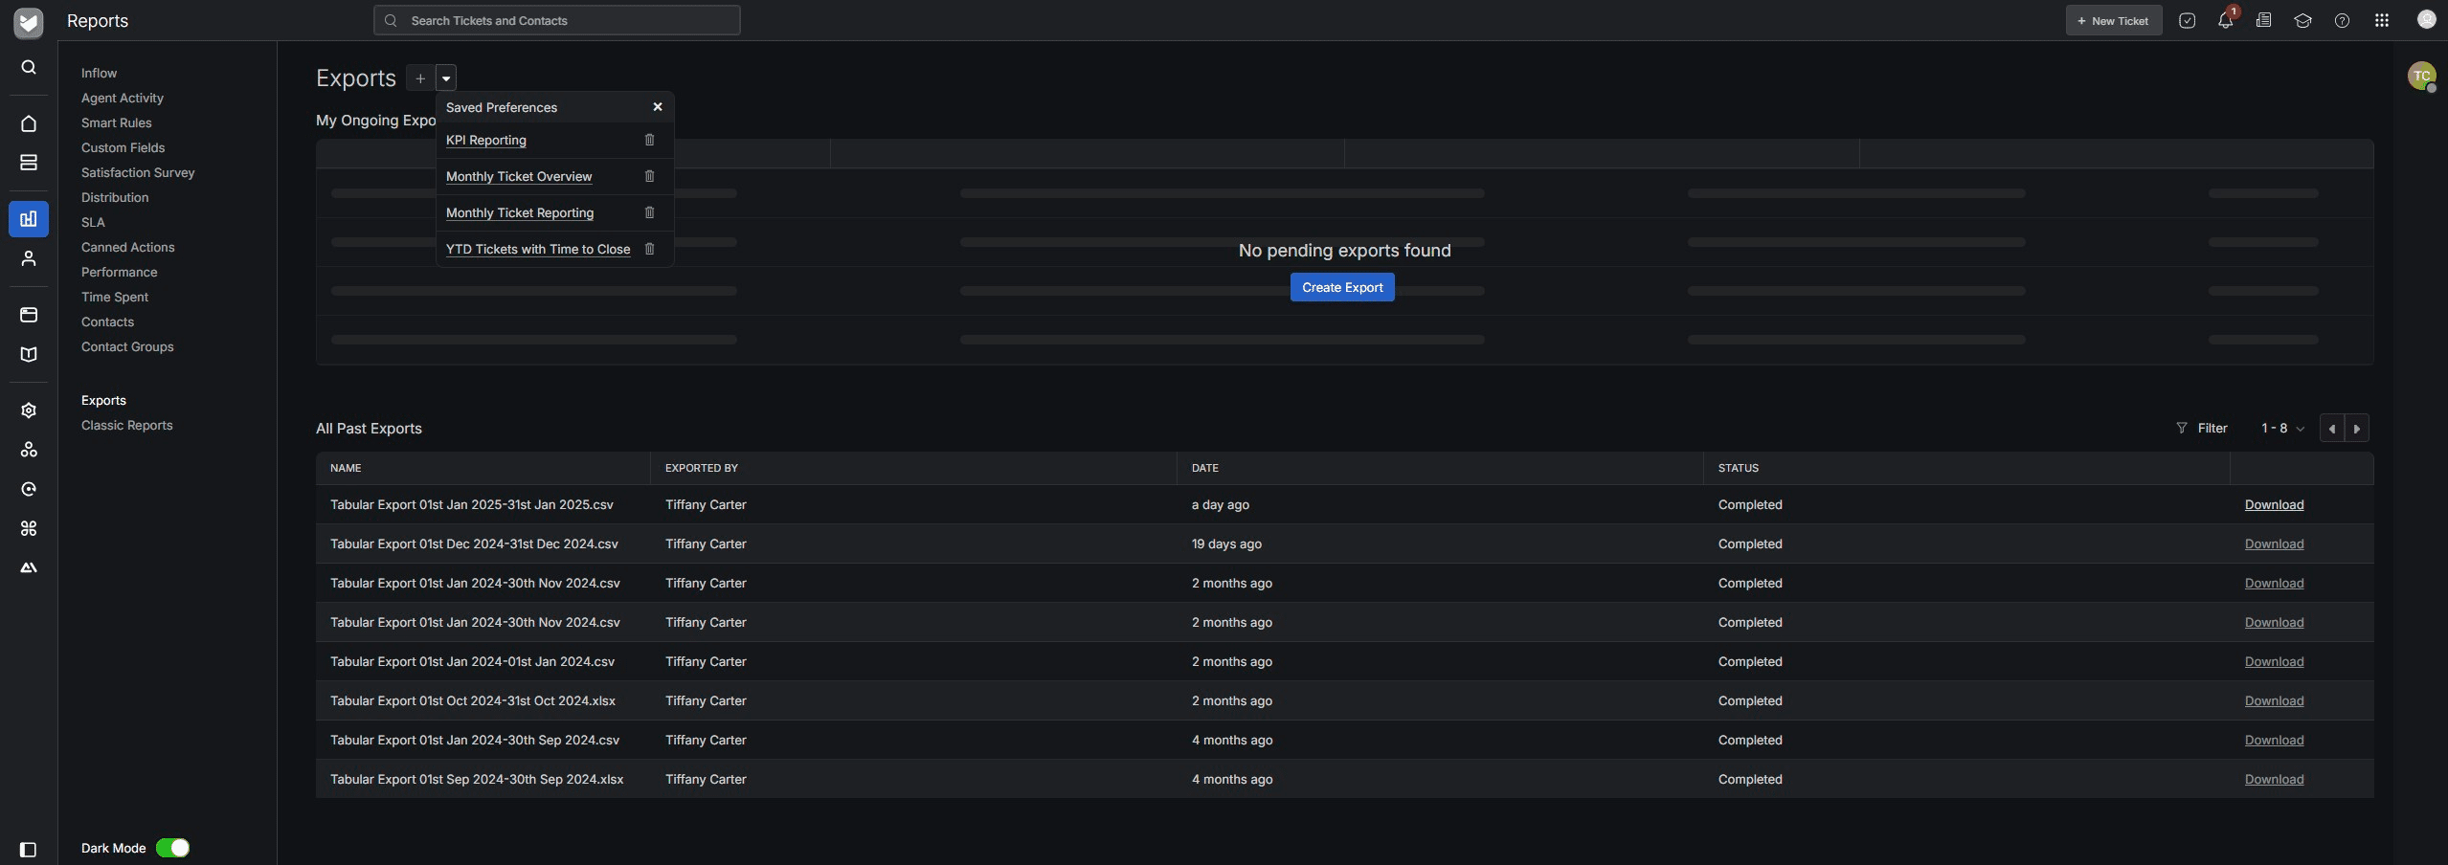Open the app grid launcher icon
2448x865 pixels.
(x=2382, y=20)
